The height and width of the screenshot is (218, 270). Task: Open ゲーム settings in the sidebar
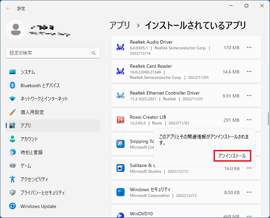(53, 166)
